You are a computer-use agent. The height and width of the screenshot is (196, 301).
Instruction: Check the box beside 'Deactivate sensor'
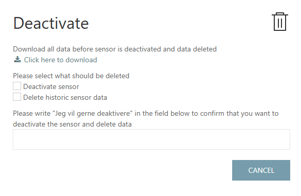tap(17, 86)
